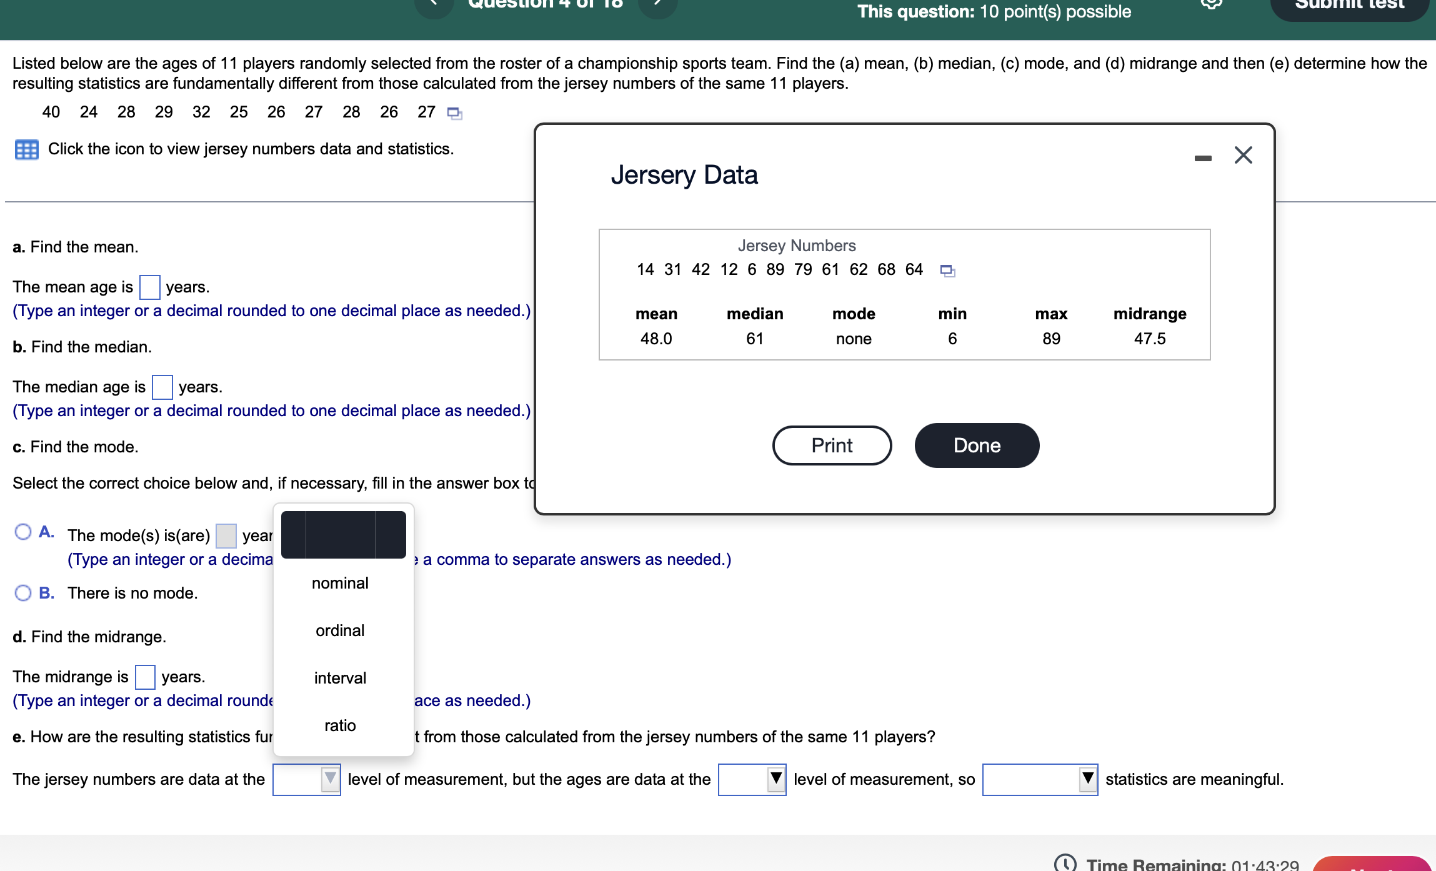Click the median age input box
This screenshot has width=1436, height=871.
162,387
